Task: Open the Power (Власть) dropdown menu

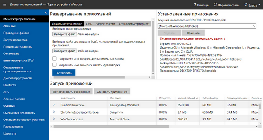Action: [x=252, y=5]
